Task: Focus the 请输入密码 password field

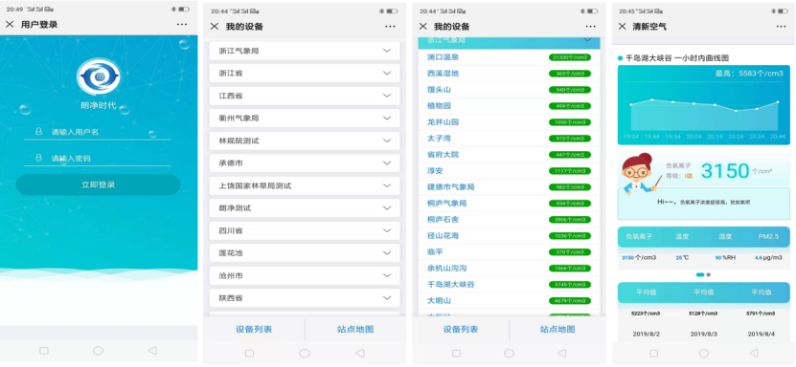Action: click(98, 158)
